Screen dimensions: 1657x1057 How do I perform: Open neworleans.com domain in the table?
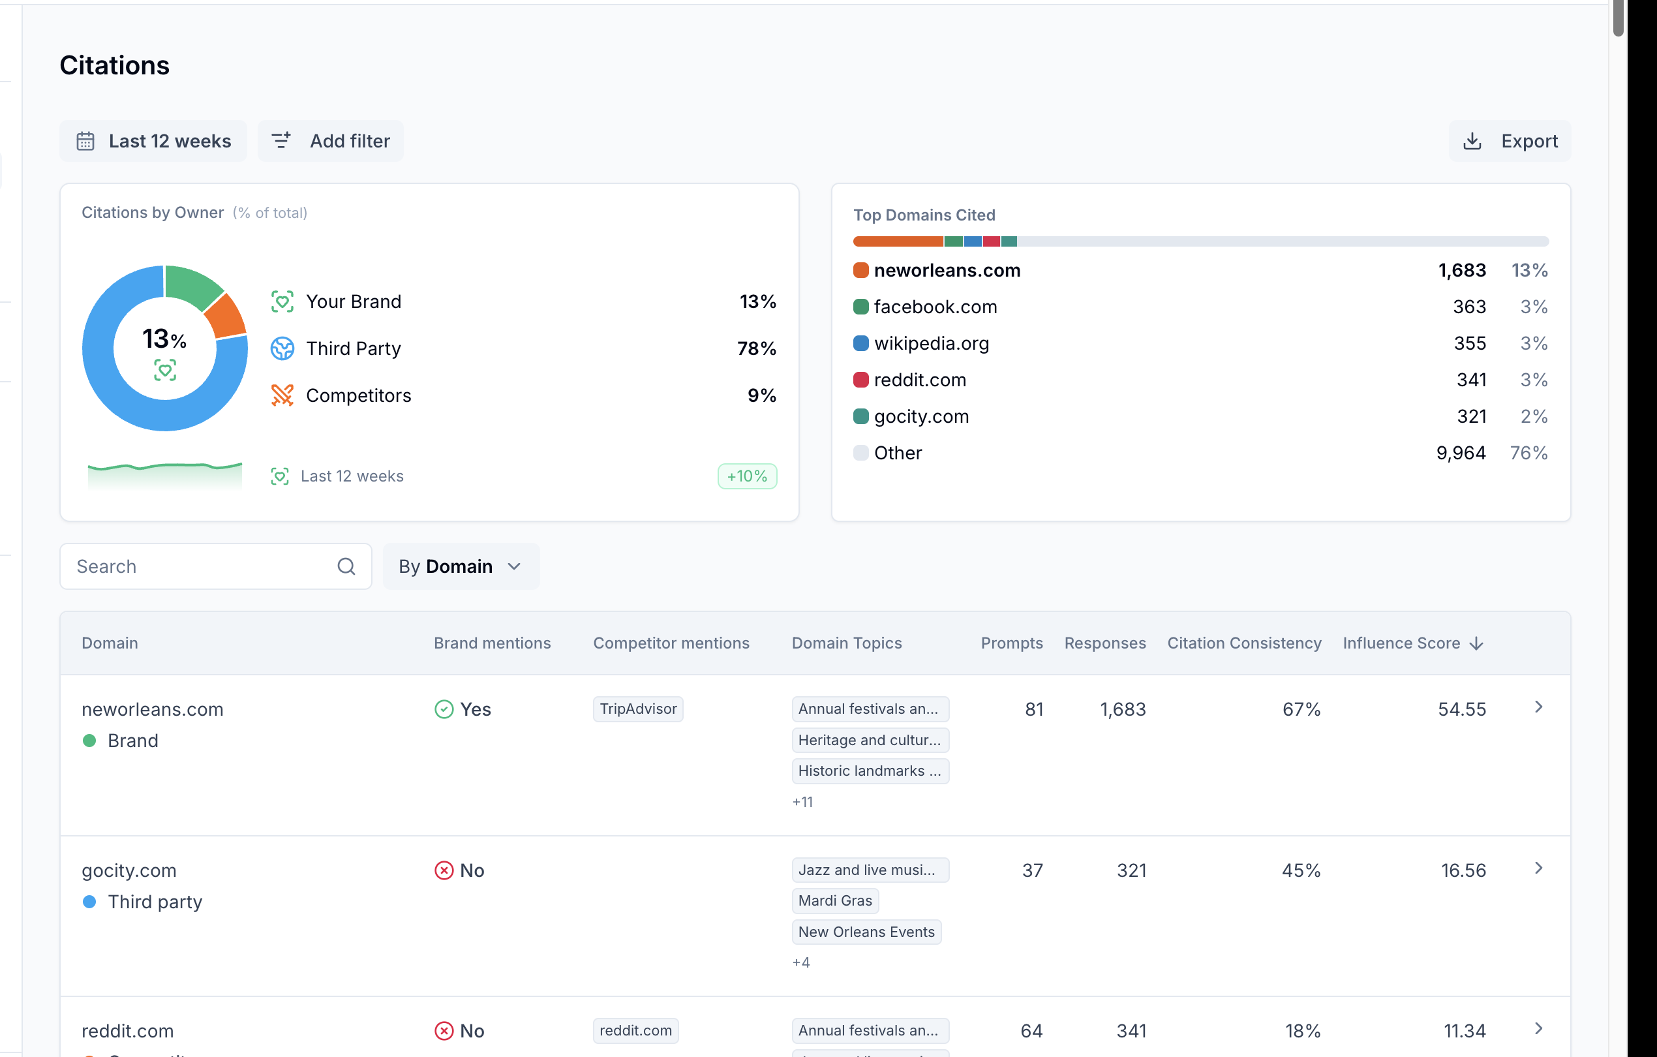coord(153,709)
